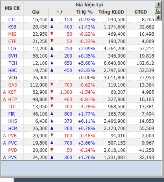Select volume 1,331,881 in PVS row
164x182 pixels.
pyautogui.click(x=114, y=157)
